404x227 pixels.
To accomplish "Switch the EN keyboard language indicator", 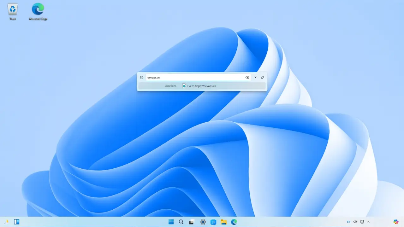I will [x=348, y=222].
